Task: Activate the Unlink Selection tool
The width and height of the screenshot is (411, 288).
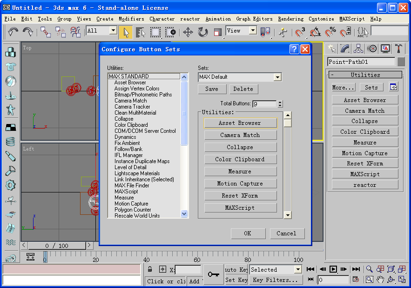Action: [x=61, y=32]
